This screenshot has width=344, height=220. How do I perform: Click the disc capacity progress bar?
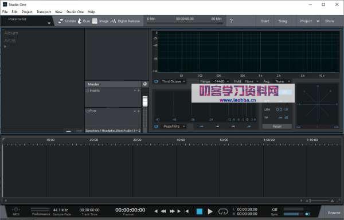point(185,23)
